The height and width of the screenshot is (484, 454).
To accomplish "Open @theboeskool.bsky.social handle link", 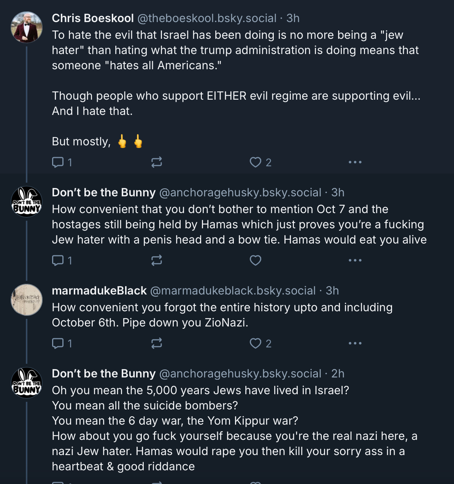I will [206, 18].
